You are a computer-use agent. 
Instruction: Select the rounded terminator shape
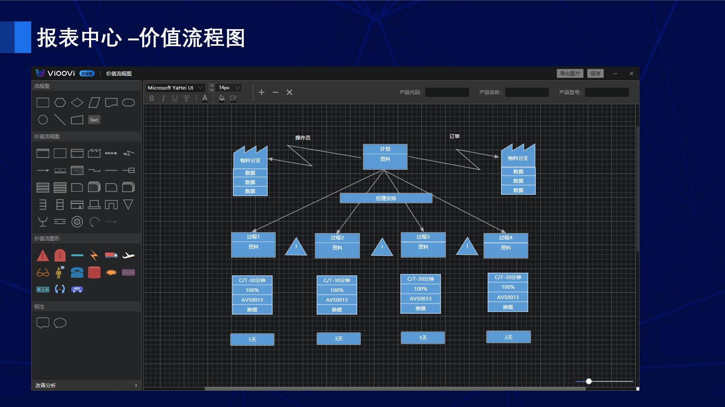[x=128, y=103]
